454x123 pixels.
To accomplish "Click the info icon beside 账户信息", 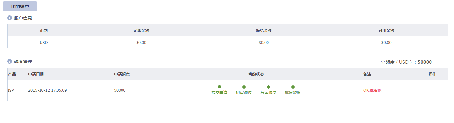I will (9, 18).
